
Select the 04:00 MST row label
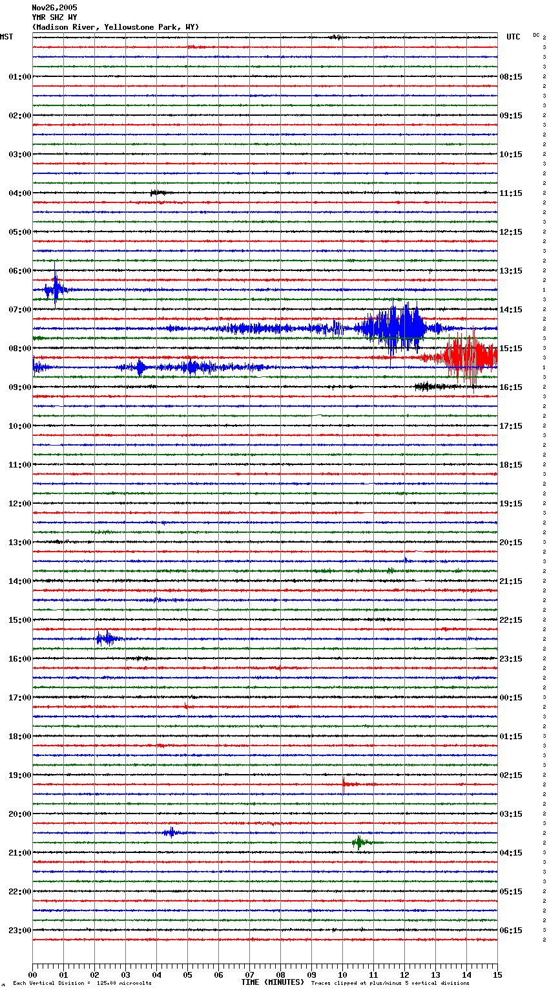19,193
